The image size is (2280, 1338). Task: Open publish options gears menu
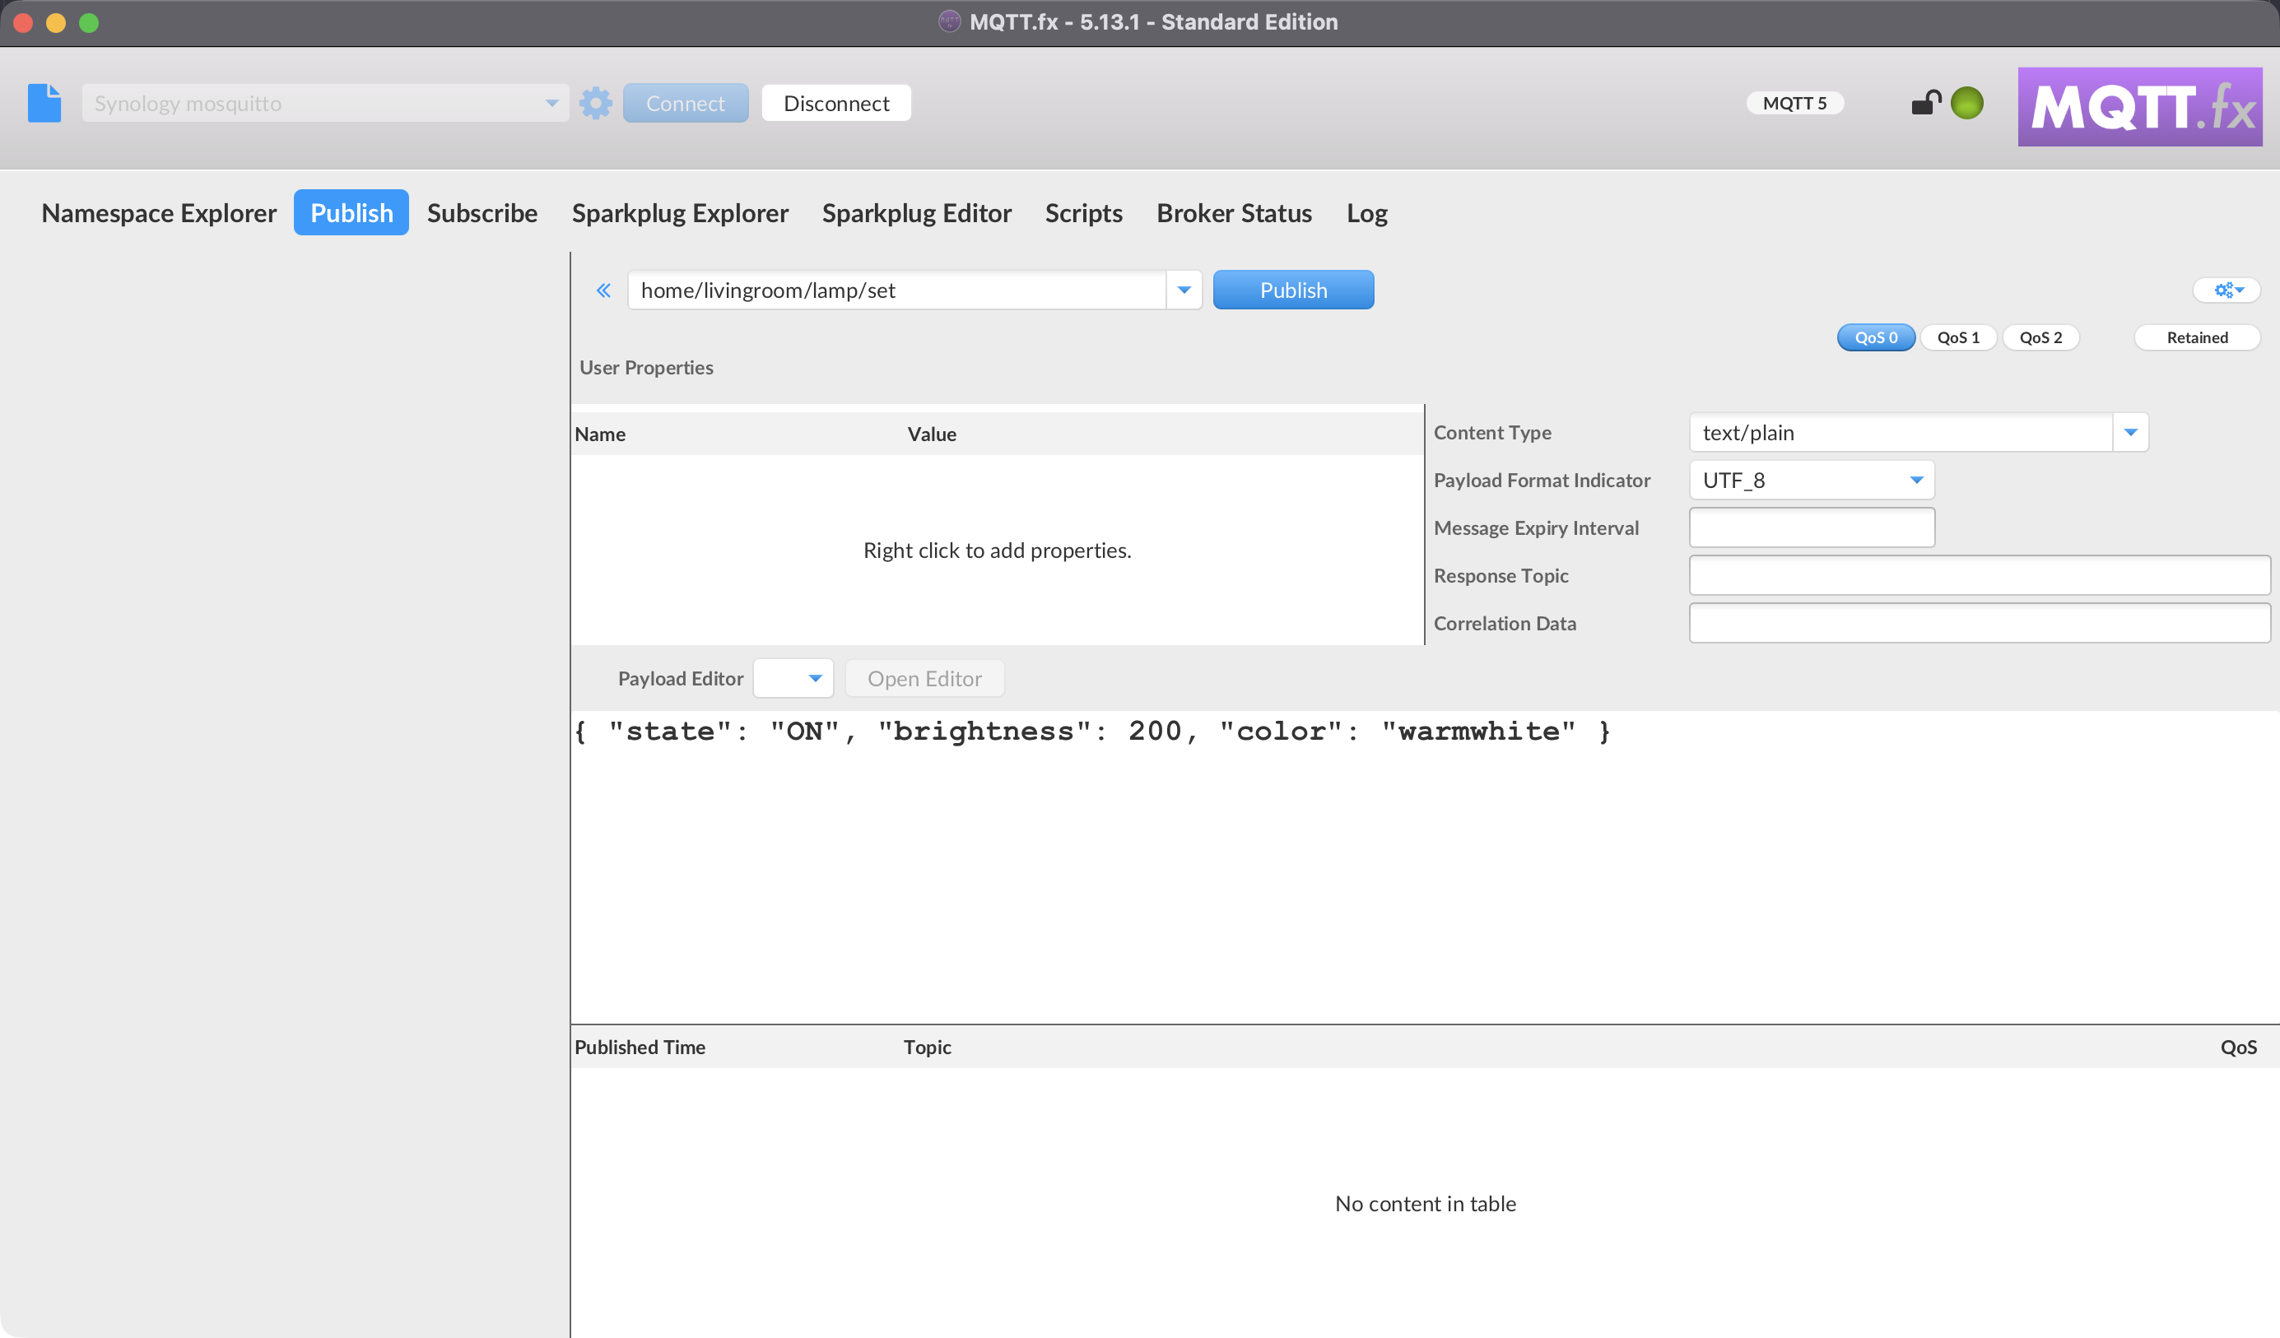point(2227,290)
